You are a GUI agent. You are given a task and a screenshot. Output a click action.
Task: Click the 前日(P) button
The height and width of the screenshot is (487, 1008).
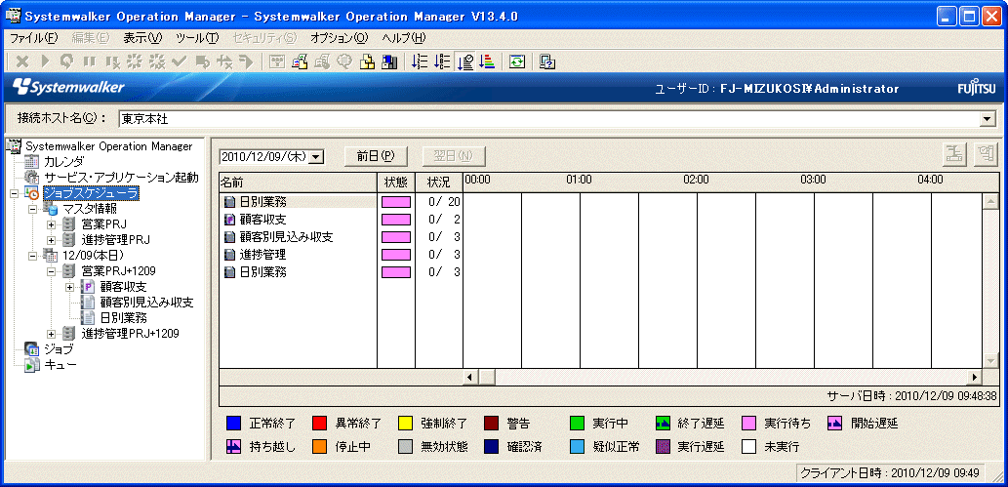click(375, 156)
